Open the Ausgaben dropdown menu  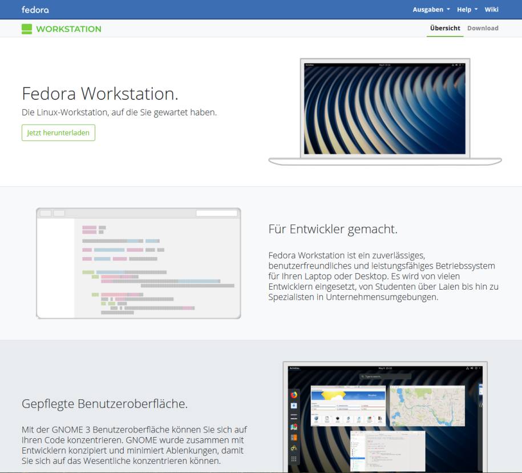428,9
